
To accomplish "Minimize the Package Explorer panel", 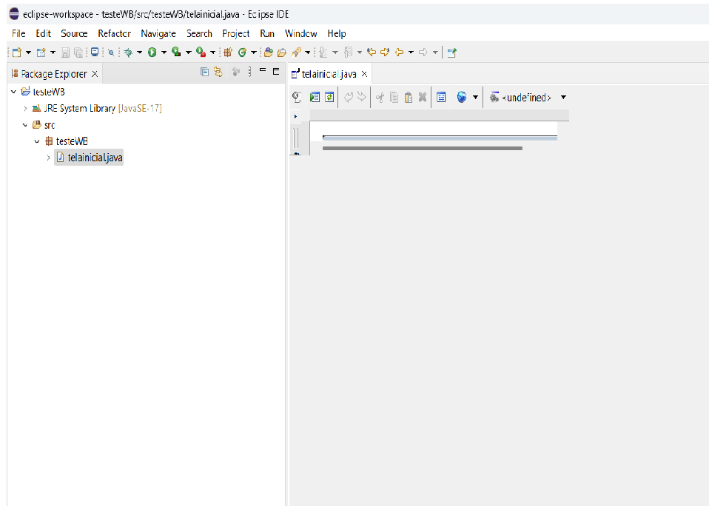I will (x=263, y=70).
